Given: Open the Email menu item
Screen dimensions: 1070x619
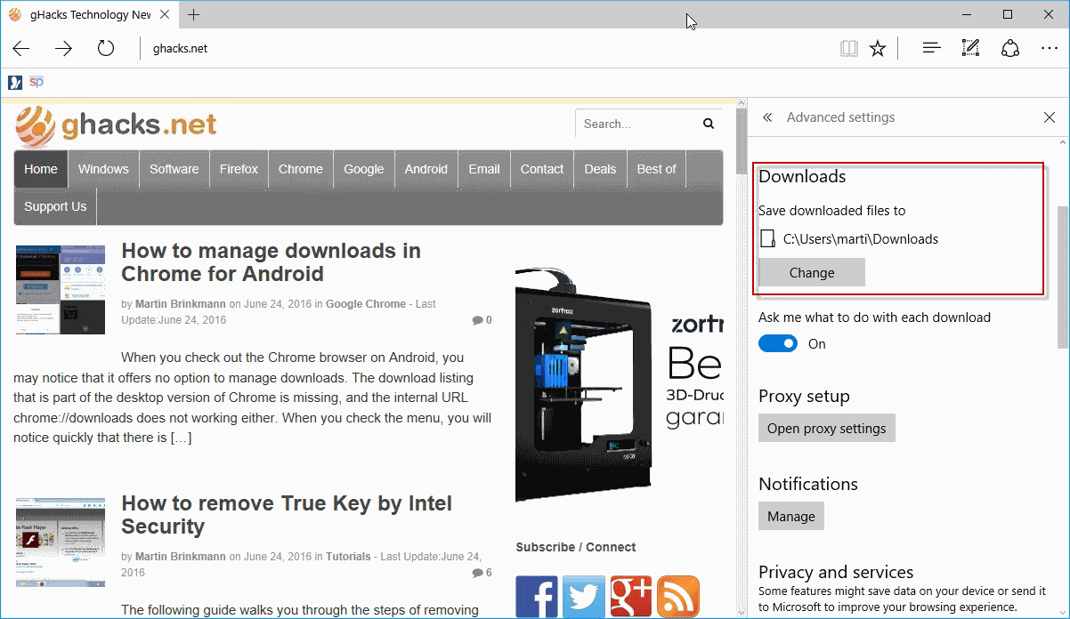Looking at the screenshot, I should pos(484,169).
